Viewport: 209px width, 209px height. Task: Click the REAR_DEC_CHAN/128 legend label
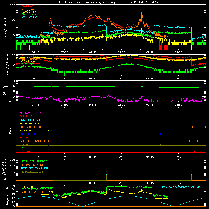[x=34, y=168]
